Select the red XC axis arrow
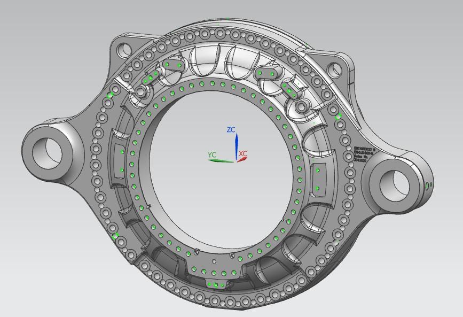 (x=242, y=159)
